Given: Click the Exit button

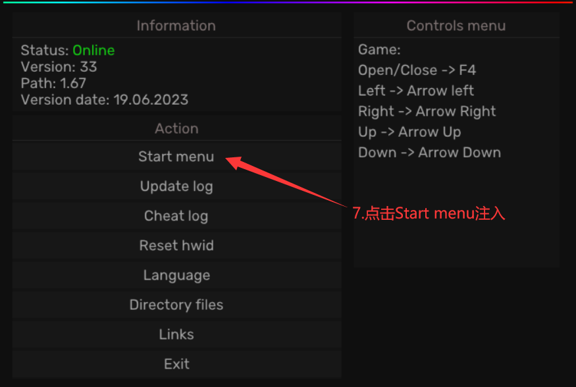Looking at the screenshot, I should (176, 364).
